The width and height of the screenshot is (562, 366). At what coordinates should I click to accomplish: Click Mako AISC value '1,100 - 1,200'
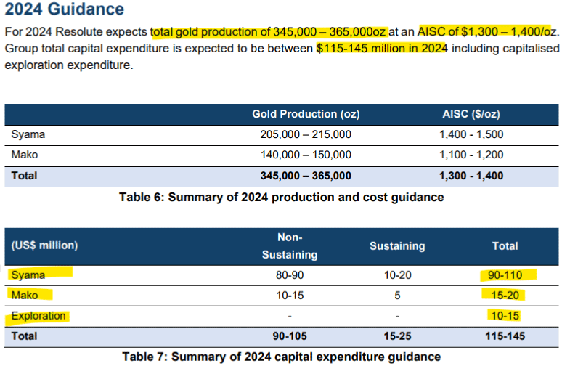[x=471, y=155]
